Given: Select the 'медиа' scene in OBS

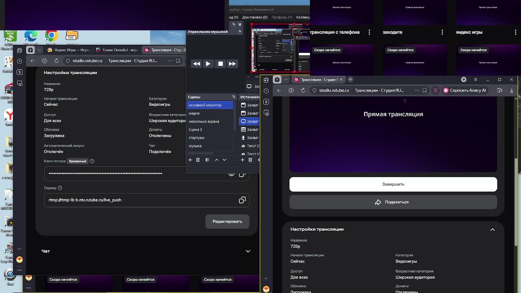Looking at the screenshot, I should click(210, 113).
